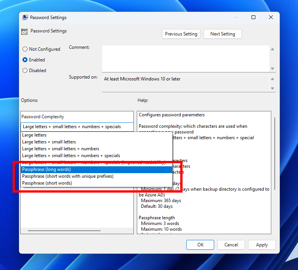Screen dimensions: 298x270
Task: Click Comment box scroll up arrow
Action: (x=272, y=49)
